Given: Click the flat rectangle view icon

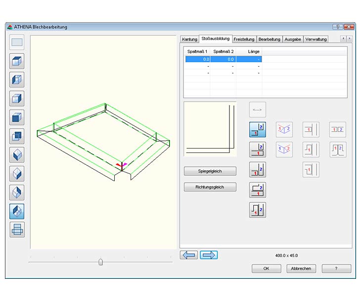Looking at the screenshot, I should pos(17,42).
